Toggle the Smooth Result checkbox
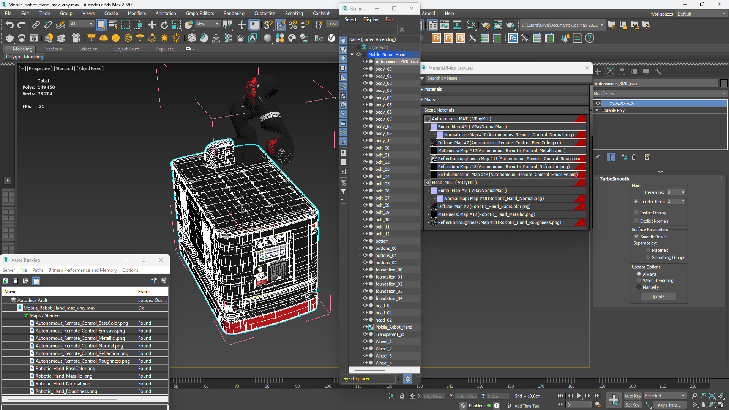The image size is (729, 410). pyautogui.click(x=637, y=237)
